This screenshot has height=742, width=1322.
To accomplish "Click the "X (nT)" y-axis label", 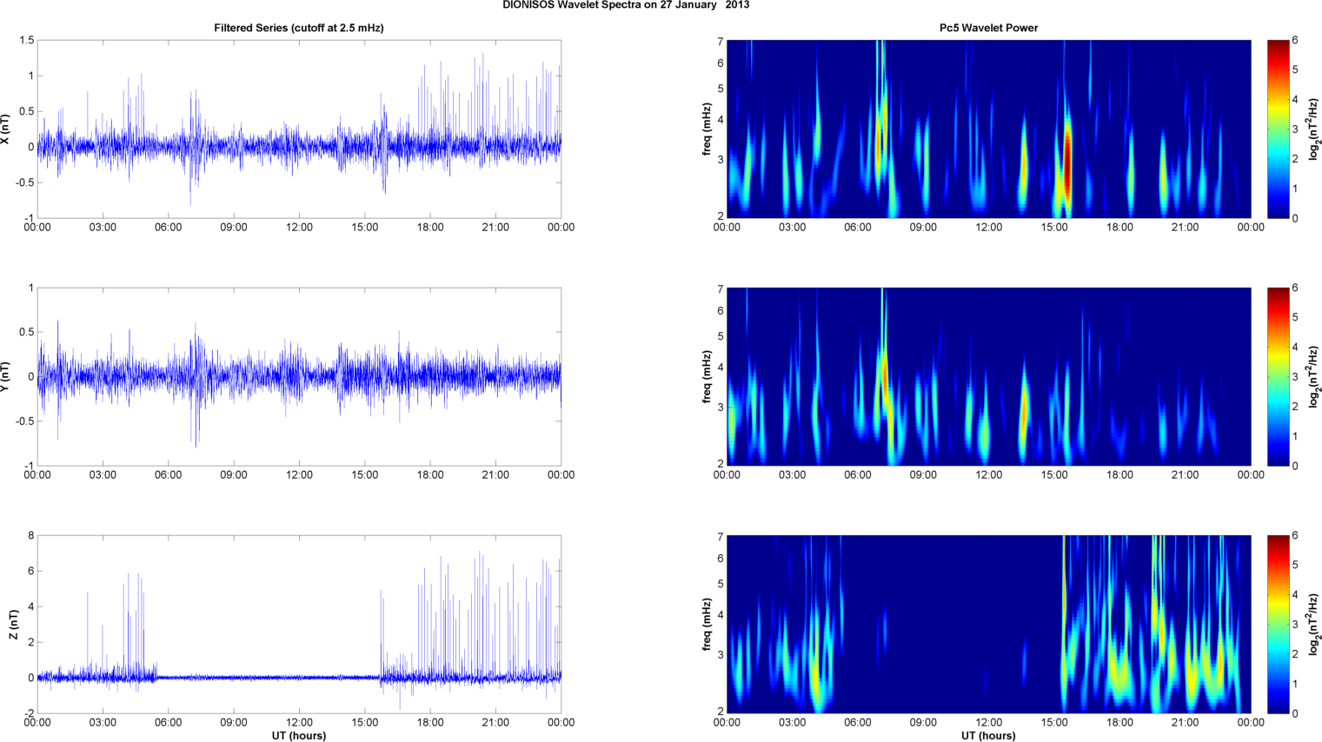I will click(x=5, y=129).
